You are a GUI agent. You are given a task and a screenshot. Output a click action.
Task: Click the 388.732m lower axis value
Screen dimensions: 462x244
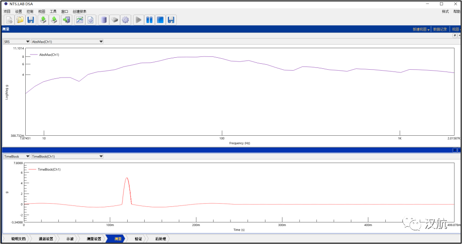(18, 135)
